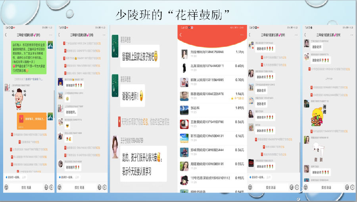The image size is (357, 202).
Task: Select 陈景皓妈妈 row showing 1.96元
Action: click(212, 95)
